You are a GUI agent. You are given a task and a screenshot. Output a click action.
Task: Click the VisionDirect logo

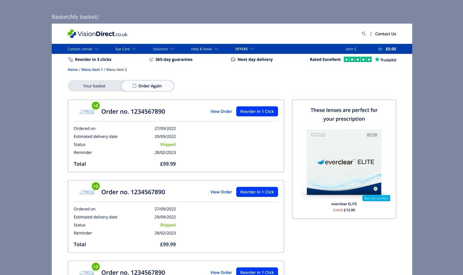pyautogui.click(x=98, y=34)
